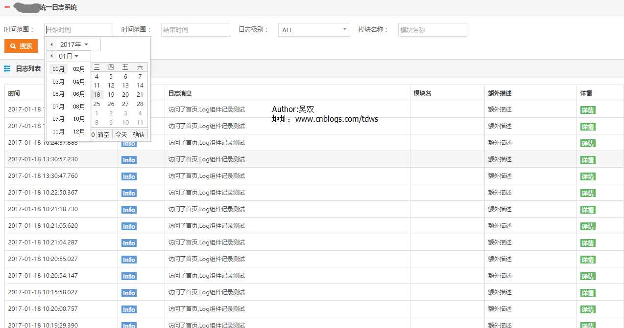This screenshot has width=624, height=328.
Task: Open the 日志级别 ALL dropdown
Action: 314,30
